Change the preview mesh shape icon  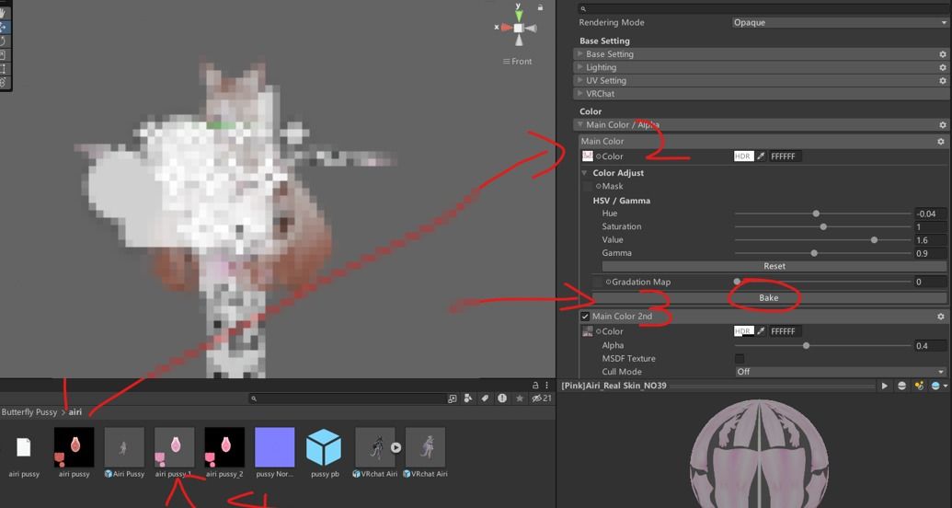[x=902, y=386]
